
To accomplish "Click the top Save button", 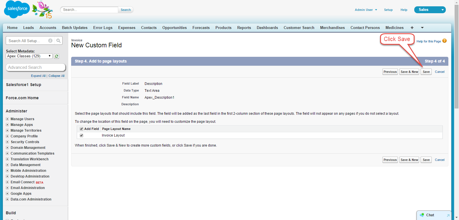I will [426, 72].
